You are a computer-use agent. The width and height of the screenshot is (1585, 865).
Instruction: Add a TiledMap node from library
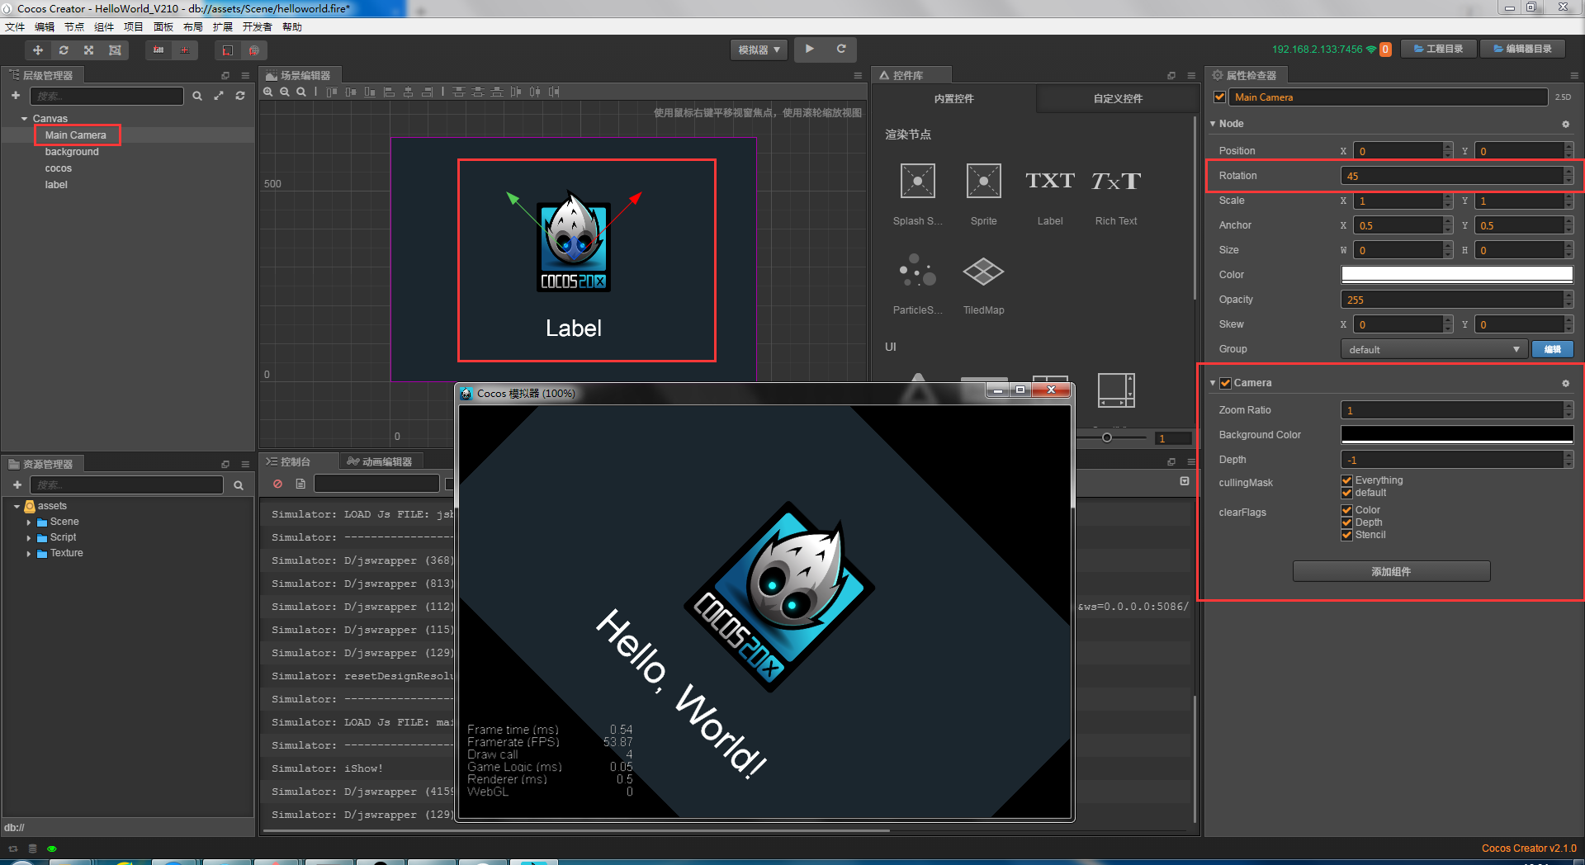[983, 283]
